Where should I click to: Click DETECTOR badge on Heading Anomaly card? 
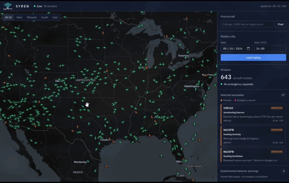(x=277, y=130)
